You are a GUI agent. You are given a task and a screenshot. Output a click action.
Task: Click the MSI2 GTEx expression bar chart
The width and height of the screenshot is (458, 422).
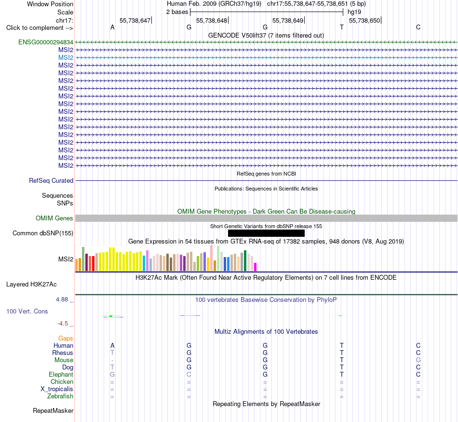pyautogui.click(x=166, y=259)
